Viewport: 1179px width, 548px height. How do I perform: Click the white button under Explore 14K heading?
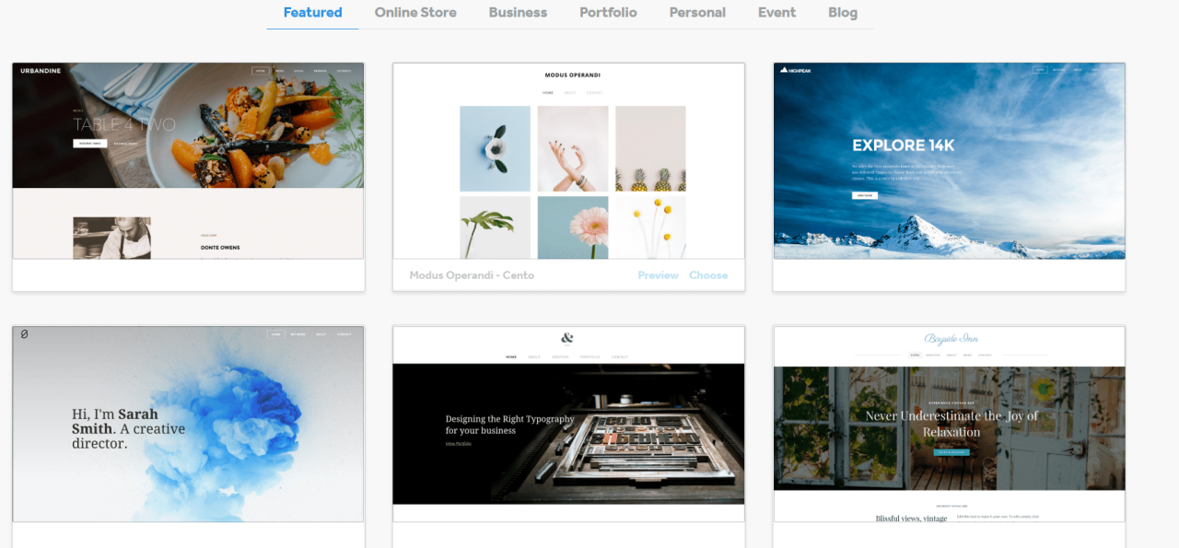(x=863, y=194)
